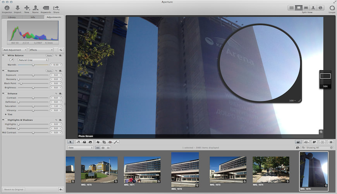Switch browser to filmstrip view button
Screen dimensions: 337x194
pos(98,148)
